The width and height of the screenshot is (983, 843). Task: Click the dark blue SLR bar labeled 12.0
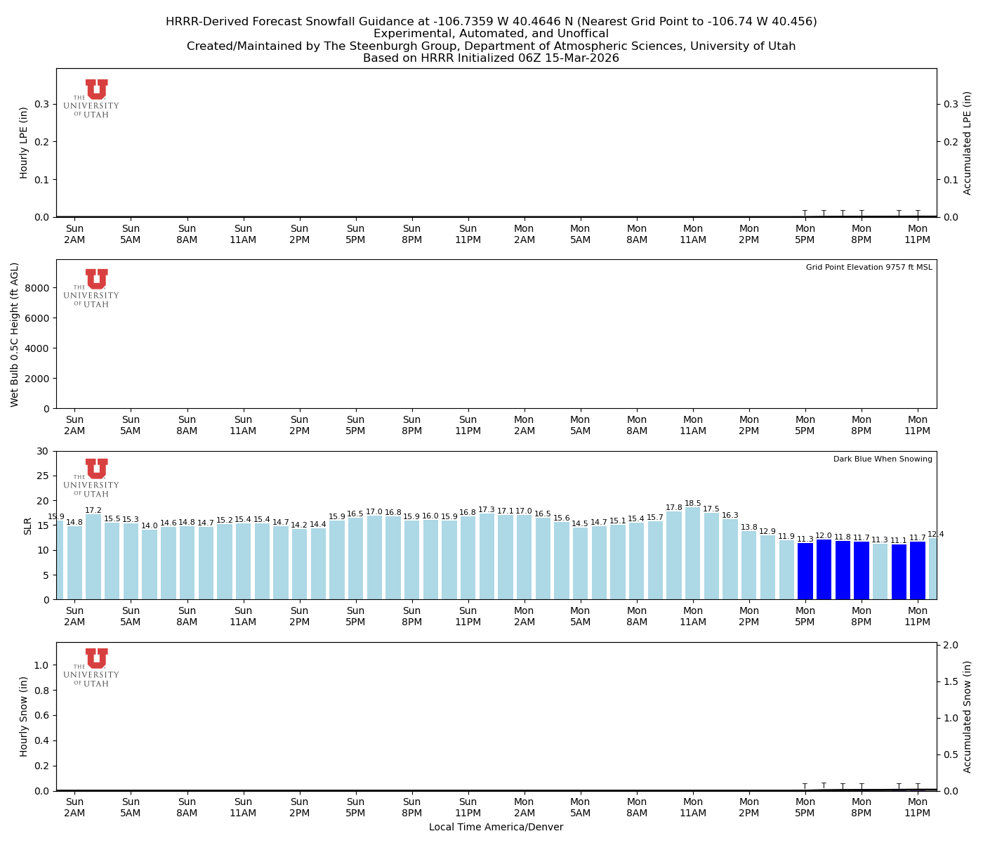pos(824,570)
